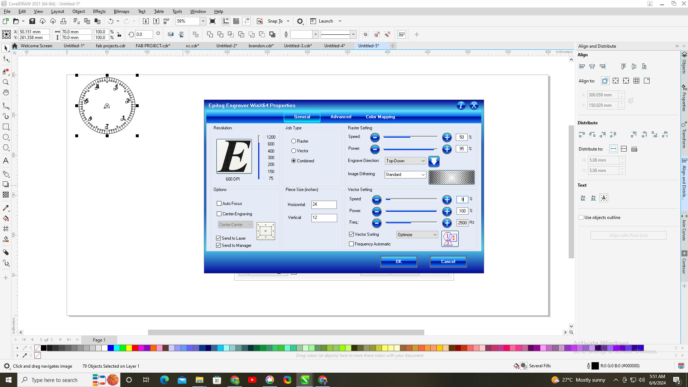The image size is (688, 387).
Task: Open Vector Sorting Optimize dropdown
Action: (x=417, y=235)
